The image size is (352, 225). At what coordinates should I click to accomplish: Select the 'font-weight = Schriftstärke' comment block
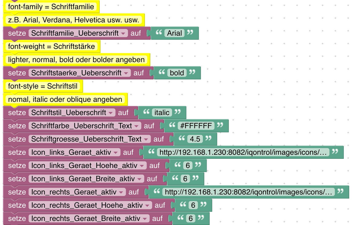click(x=51, y=46)
